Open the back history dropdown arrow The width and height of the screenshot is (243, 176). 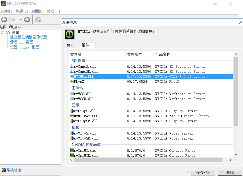pos(21,20)
